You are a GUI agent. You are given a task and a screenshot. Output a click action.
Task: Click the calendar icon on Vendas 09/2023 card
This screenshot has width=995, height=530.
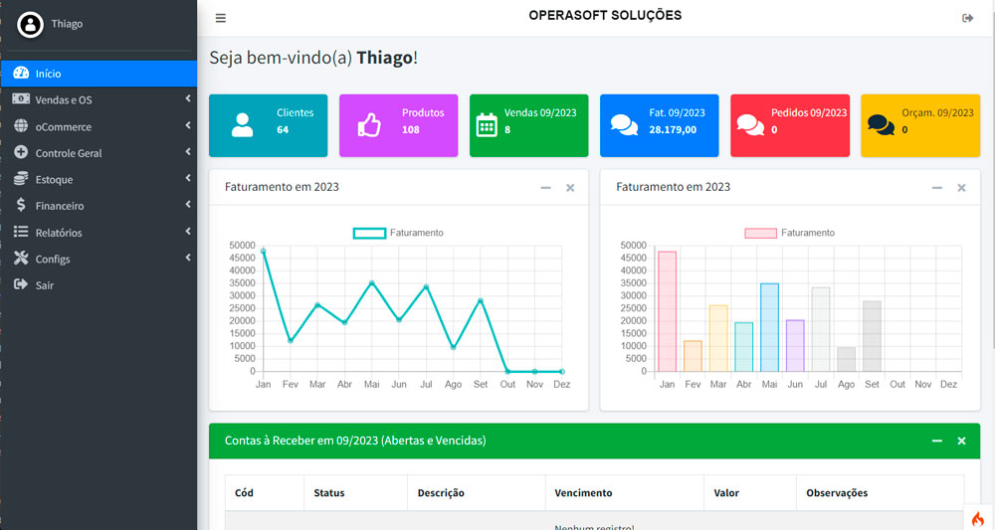487,124
